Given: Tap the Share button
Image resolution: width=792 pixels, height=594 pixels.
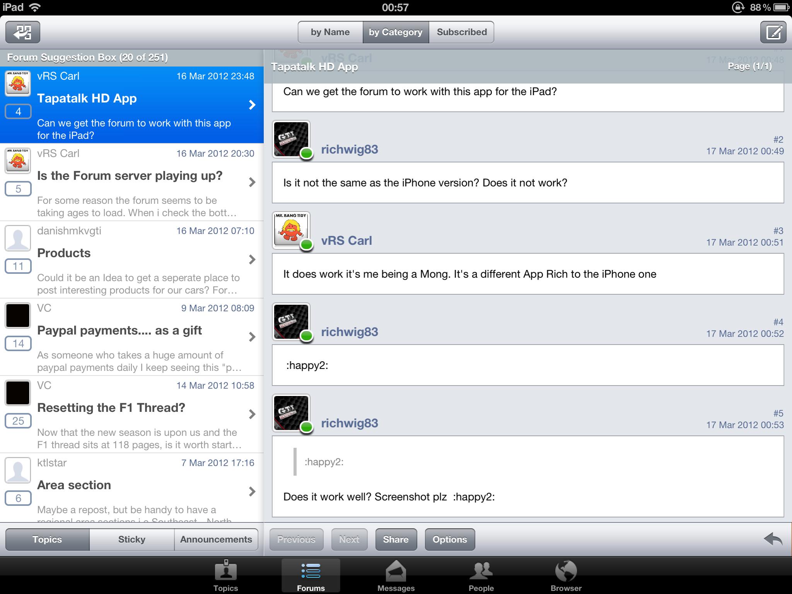Looking at the screenshot, I should point(396,539).
